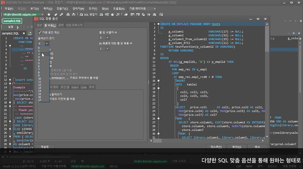
Task: Open the 파일(F) menu
Action: pyautogui.click(x=9, y=9)
